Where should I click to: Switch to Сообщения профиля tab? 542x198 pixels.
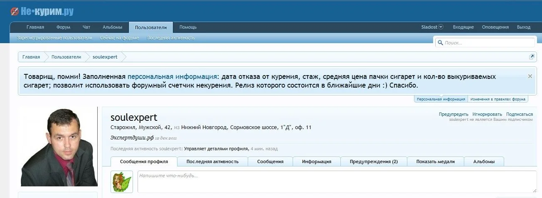click(x=144, y=161)
